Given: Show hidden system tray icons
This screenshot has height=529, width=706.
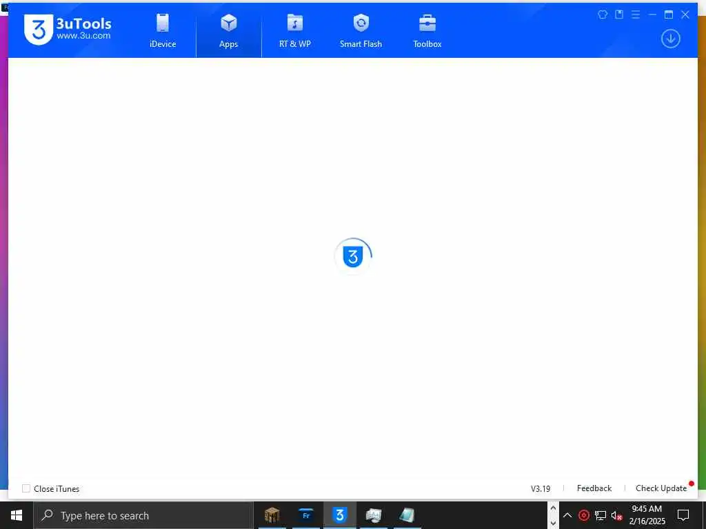Looking at the screenshot, I should pyautogui.click(x=567, y=515).
